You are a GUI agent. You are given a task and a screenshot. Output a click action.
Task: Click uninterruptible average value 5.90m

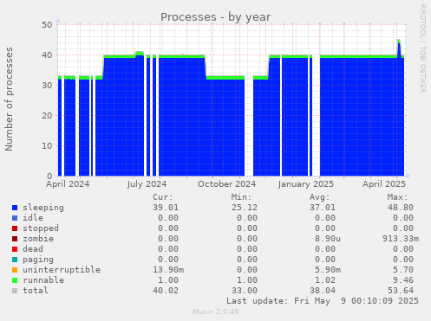[x=328, y=270]
